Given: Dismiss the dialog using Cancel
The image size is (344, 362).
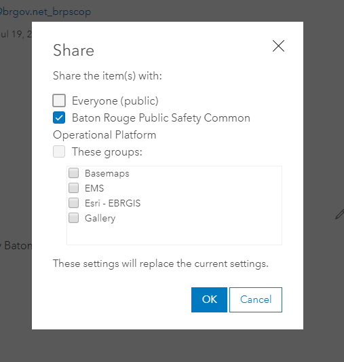Looking at the screenshot, I should coord(256,300).
